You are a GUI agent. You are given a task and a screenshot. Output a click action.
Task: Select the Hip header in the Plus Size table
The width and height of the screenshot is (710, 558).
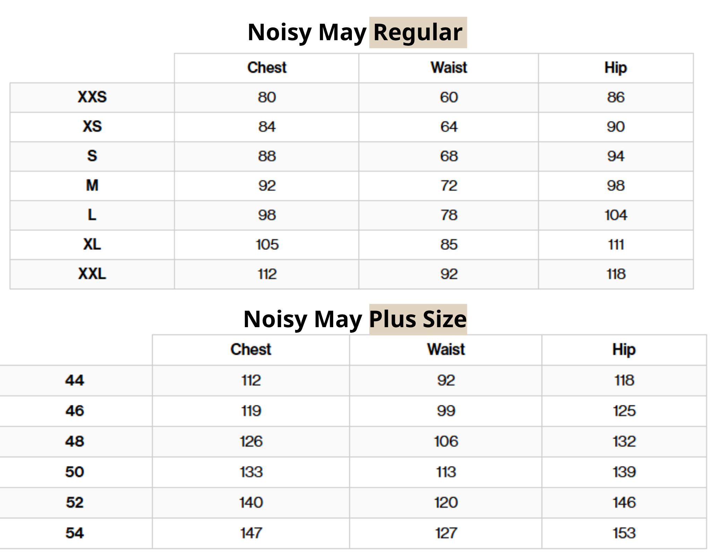click(x=624, y=349)
